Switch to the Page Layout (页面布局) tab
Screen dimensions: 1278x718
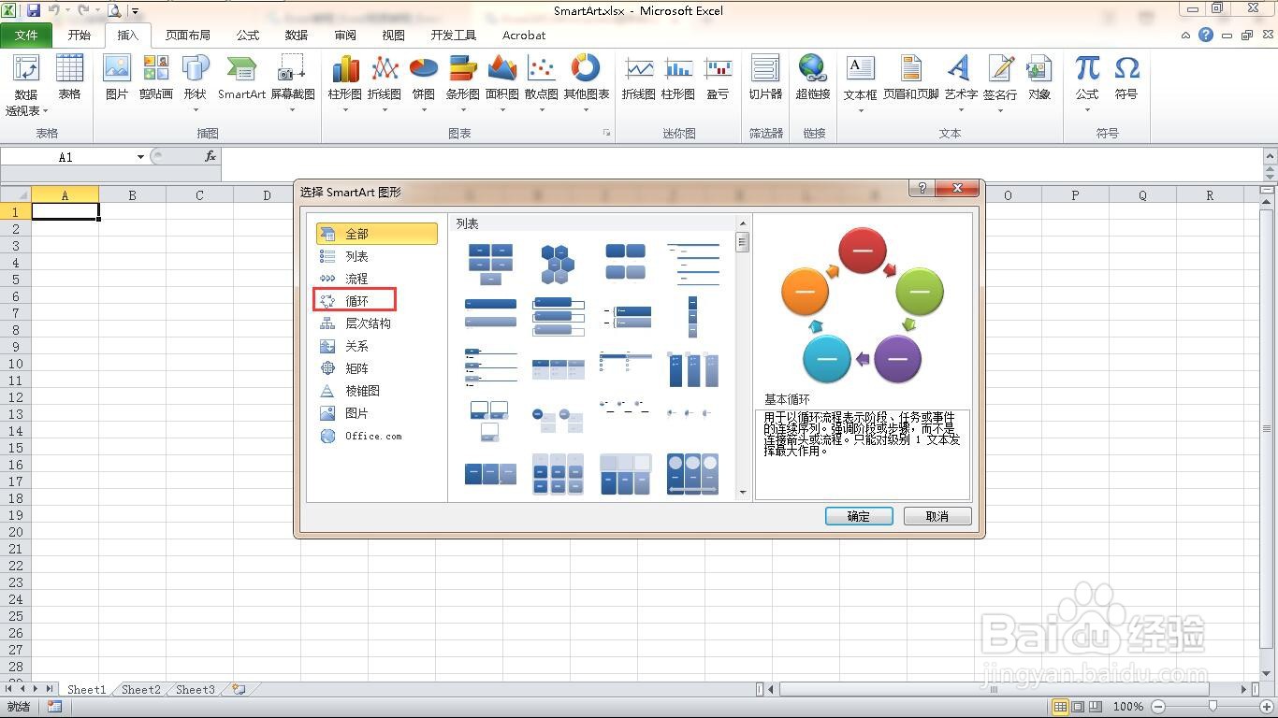(188, 36)
